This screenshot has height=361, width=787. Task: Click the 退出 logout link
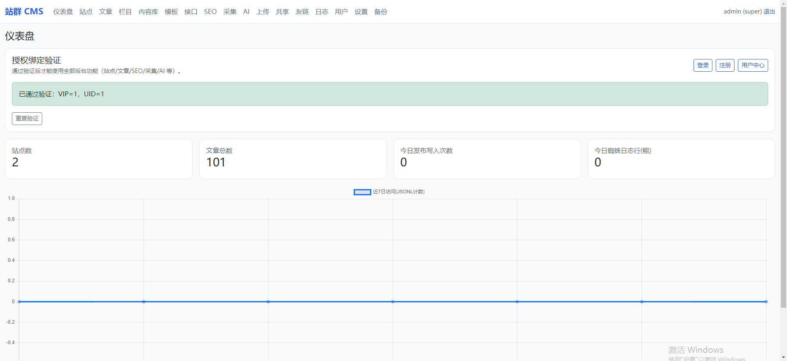(x=769, y=11)
